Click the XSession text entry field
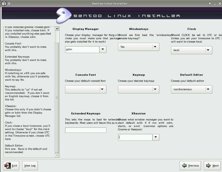222x172 pixels. [135, 137]
